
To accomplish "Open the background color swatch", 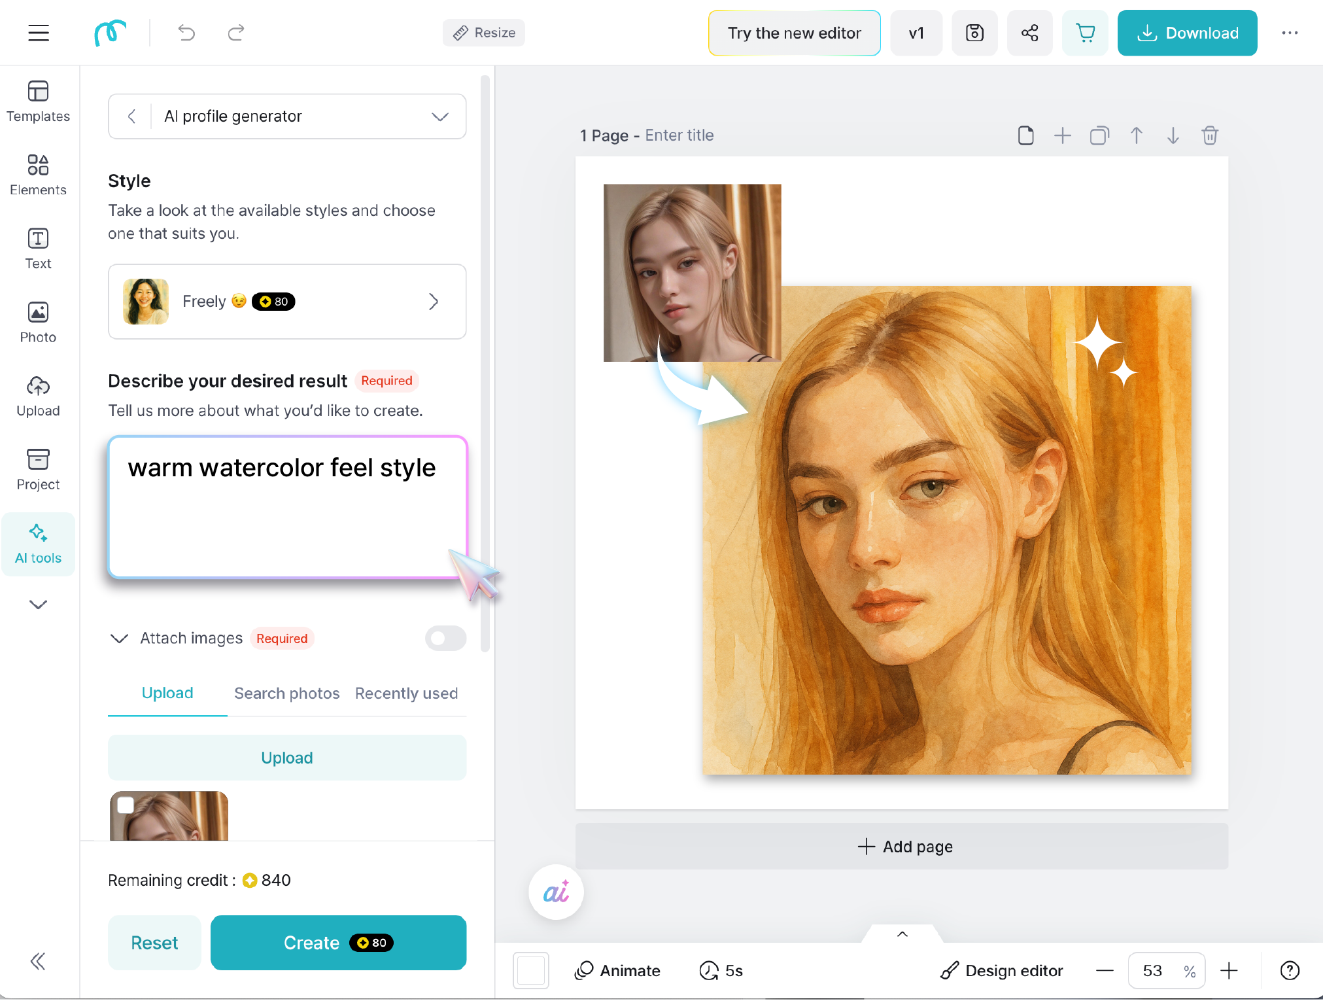I will (531, 971).
